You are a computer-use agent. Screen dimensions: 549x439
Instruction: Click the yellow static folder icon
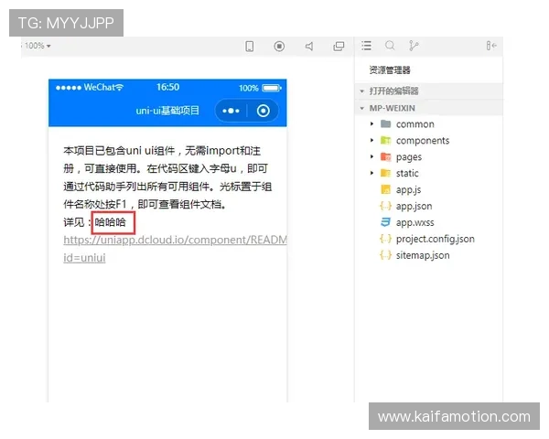[x=385, y=173]
